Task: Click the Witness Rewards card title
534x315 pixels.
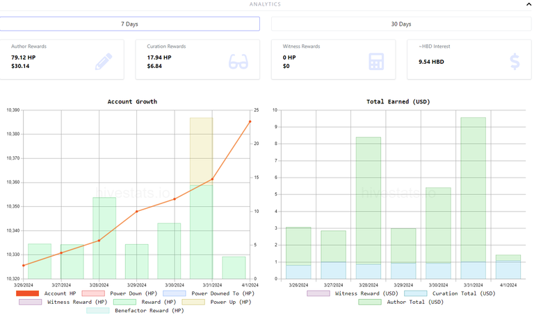Action: [x=301, y=46]
